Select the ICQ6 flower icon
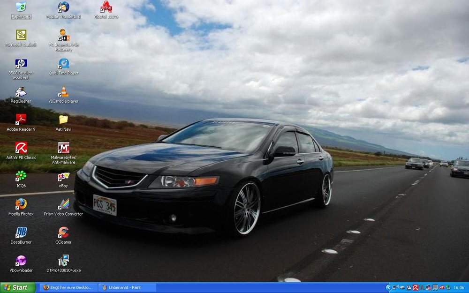The width and height of the screenshot is (469, 293). point(21,176)
